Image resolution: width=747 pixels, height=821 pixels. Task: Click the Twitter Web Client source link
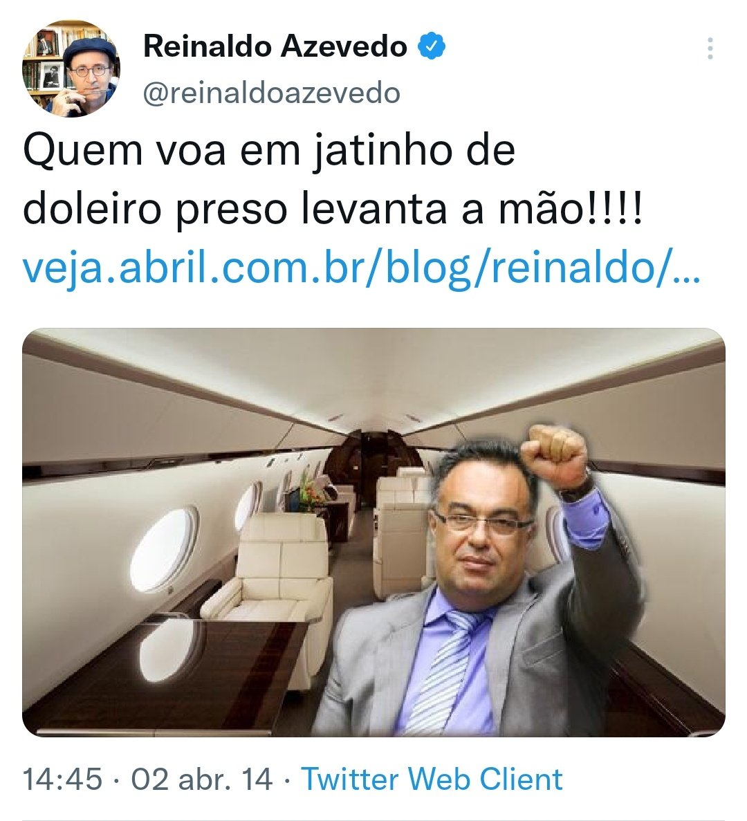coord(432,779)
